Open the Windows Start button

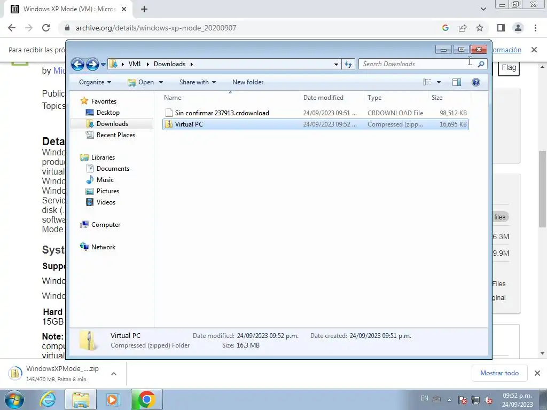[14, 399]
